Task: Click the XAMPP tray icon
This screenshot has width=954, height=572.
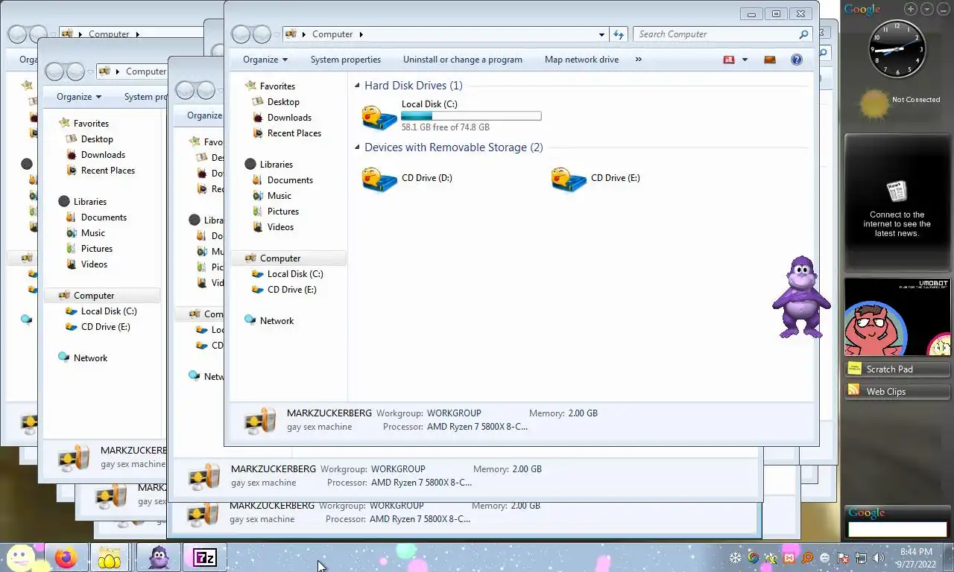Action: [789, 558]
